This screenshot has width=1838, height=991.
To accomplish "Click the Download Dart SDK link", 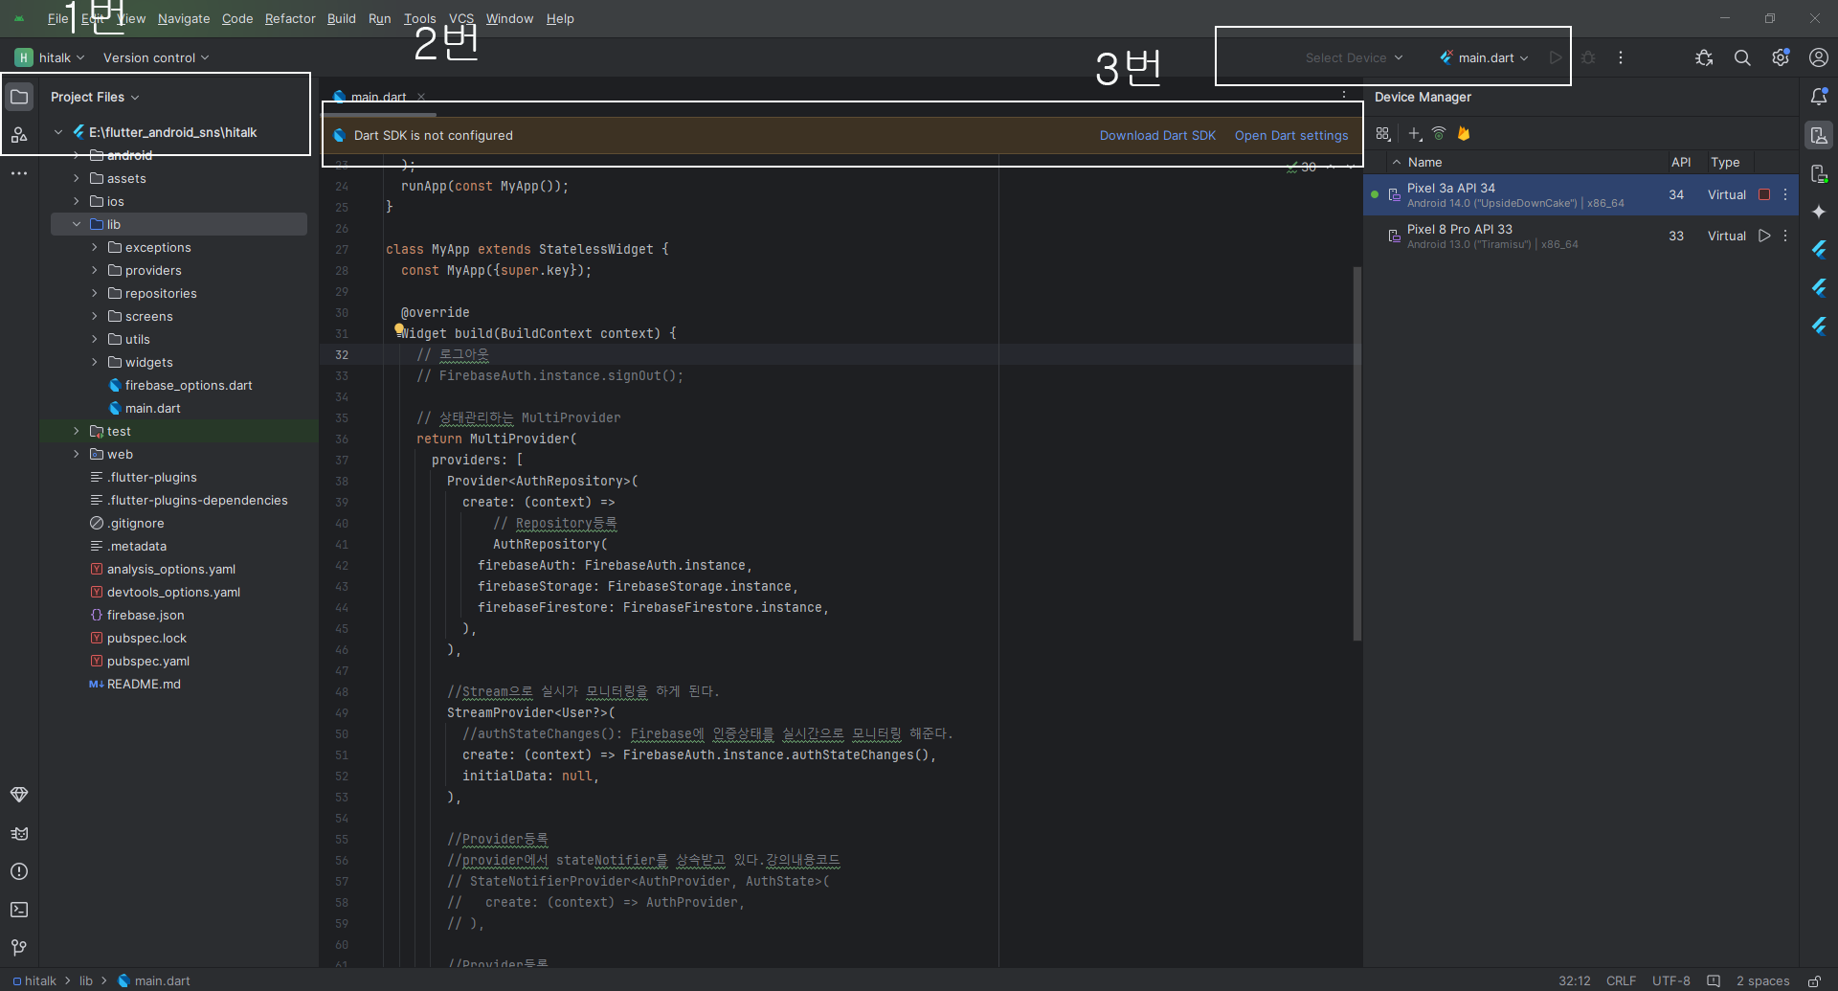I will coord(1157,135).
